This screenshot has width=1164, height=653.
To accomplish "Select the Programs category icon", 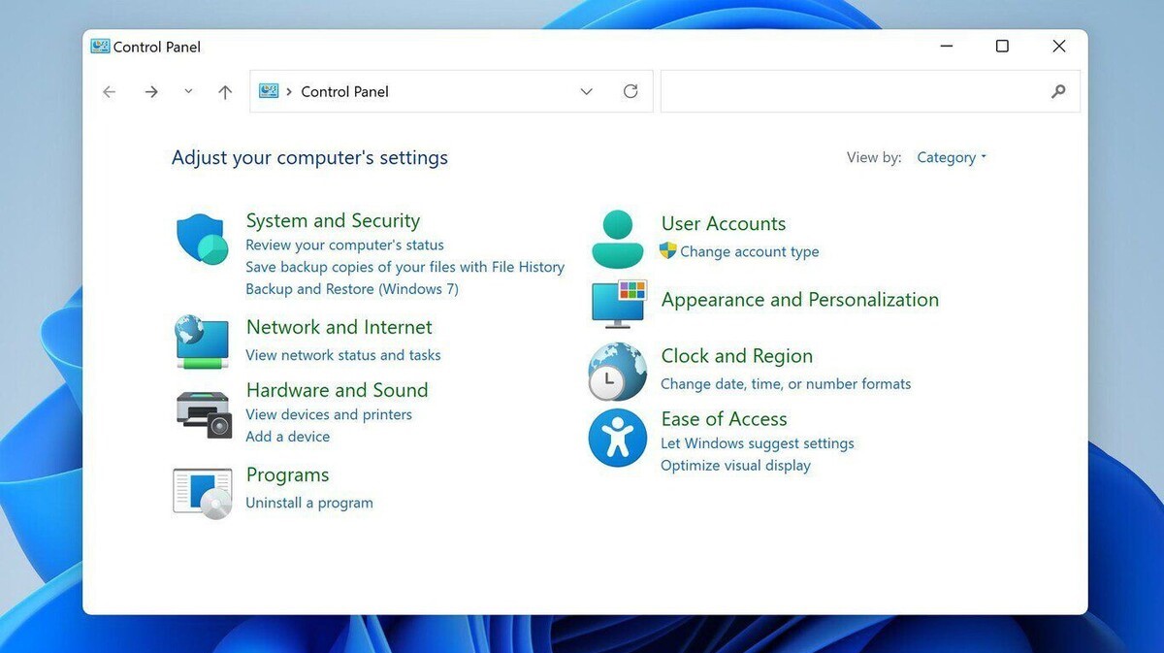I will pyautogui.click(x=202, y=492).
